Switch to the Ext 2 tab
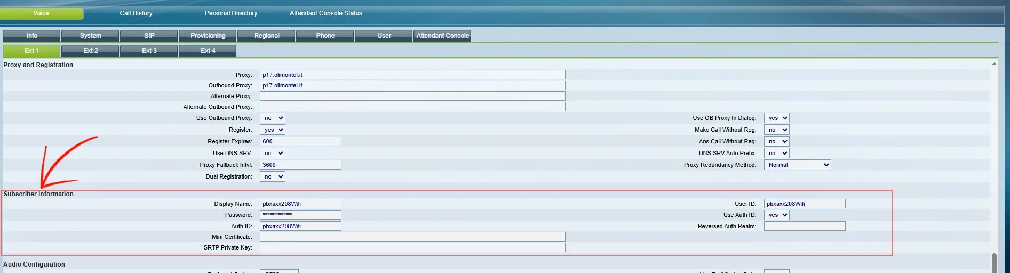 [90, 51]
